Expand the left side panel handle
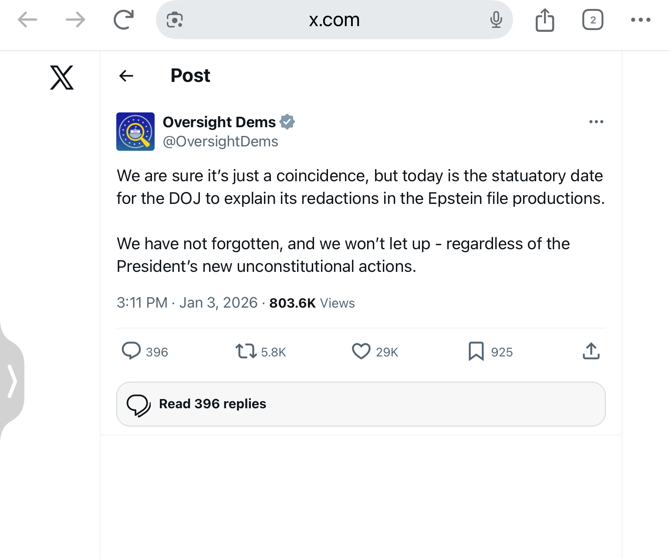Screen dimensions: 669x559 [12, 382]
